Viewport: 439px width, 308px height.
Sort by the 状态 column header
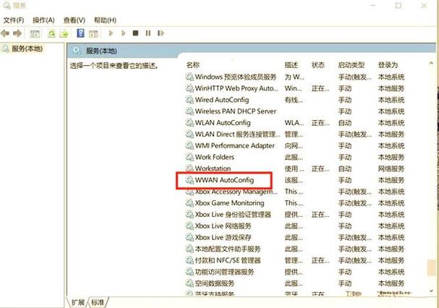318,65
